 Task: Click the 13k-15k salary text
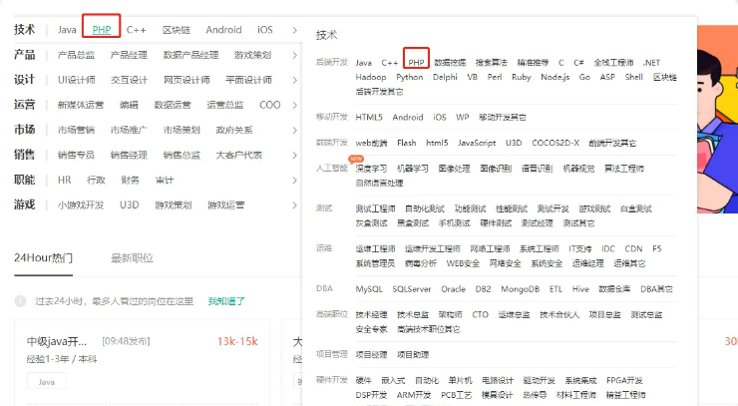237,341
